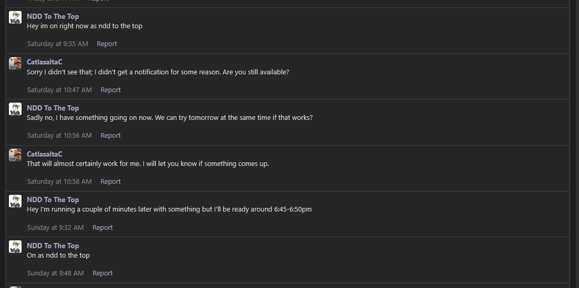Report the post sent Saturday at 10:47 AM
This screenshot has width=579, height=288.
point(110,90)
